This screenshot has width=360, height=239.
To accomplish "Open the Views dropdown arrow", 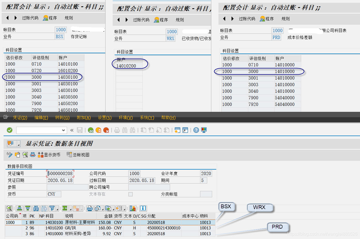I will pos(102,209).
